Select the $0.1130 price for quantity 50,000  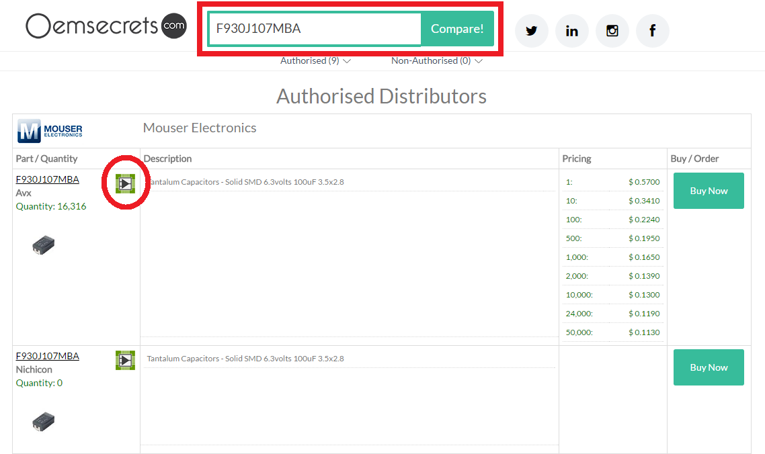[x=644, y=332]
